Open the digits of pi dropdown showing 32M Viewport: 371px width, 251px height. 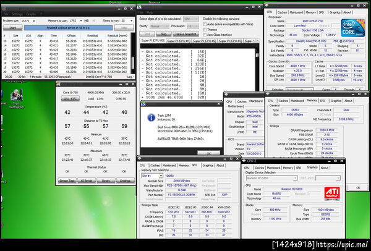point(191,19)
